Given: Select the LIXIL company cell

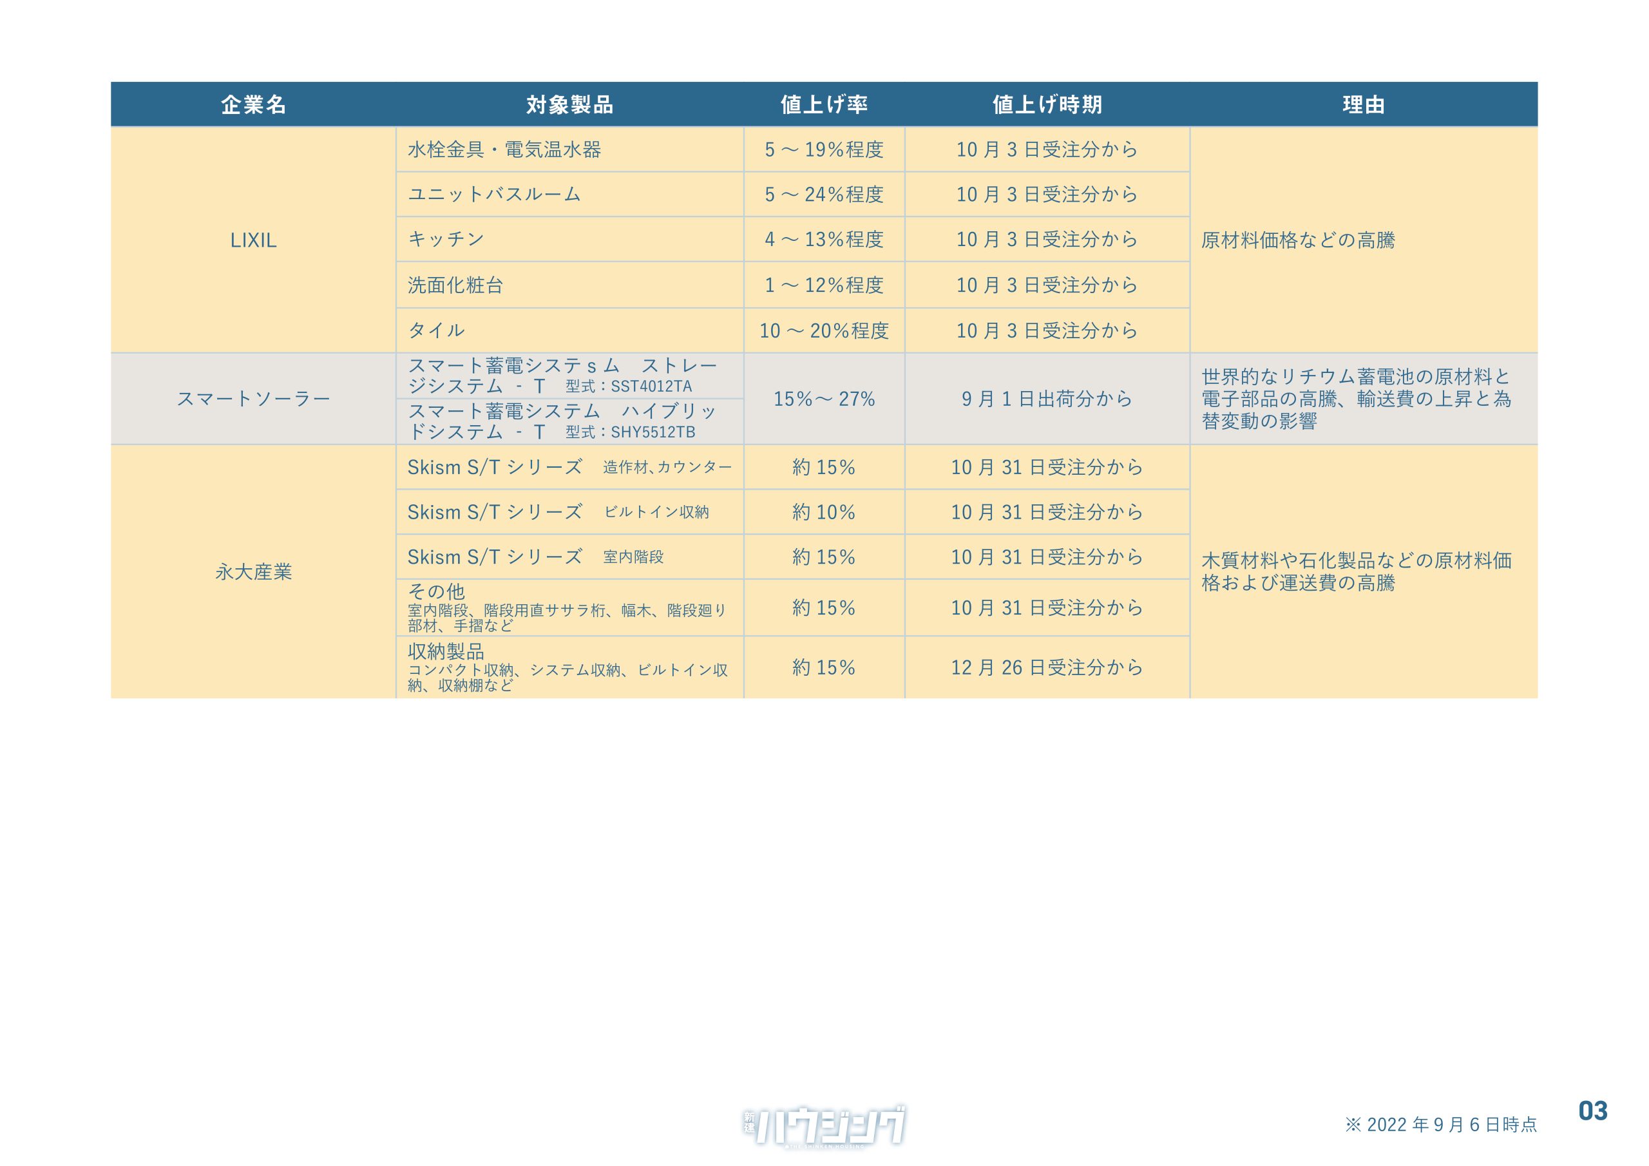Looking at the screenshot, I should point(253,240).
